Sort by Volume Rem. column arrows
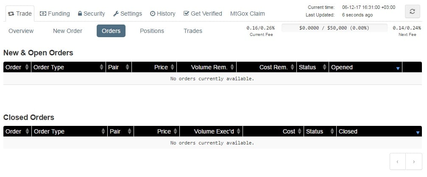Viewport: 427px width, 177px height. [x=232, y=67]
